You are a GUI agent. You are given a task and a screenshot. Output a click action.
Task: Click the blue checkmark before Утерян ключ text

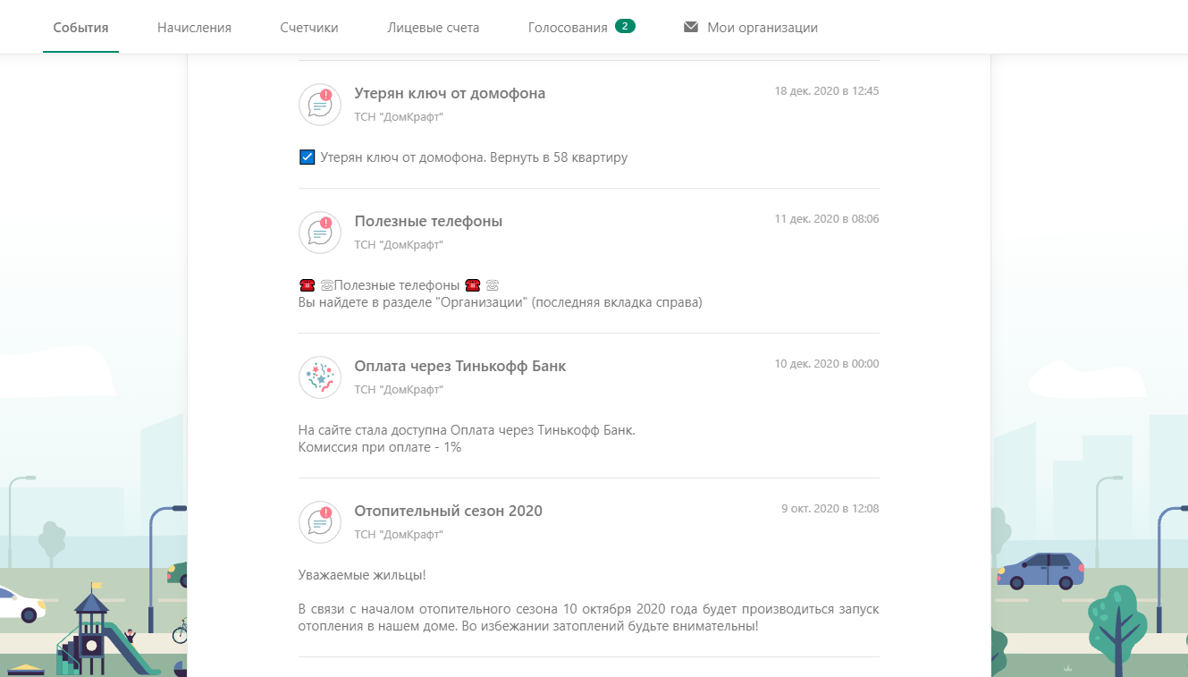pos(307,157)
